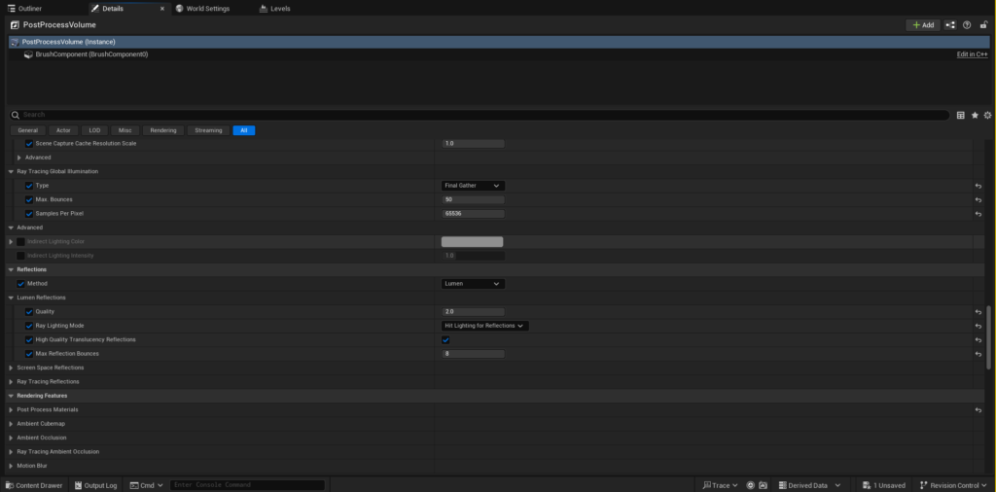
Task: Select the Rendering filter
Action: click(x=163, y=130)
